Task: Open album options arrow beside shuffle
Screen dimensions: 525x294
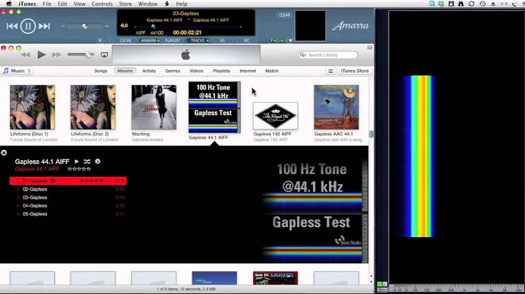Action: (98, 162)
